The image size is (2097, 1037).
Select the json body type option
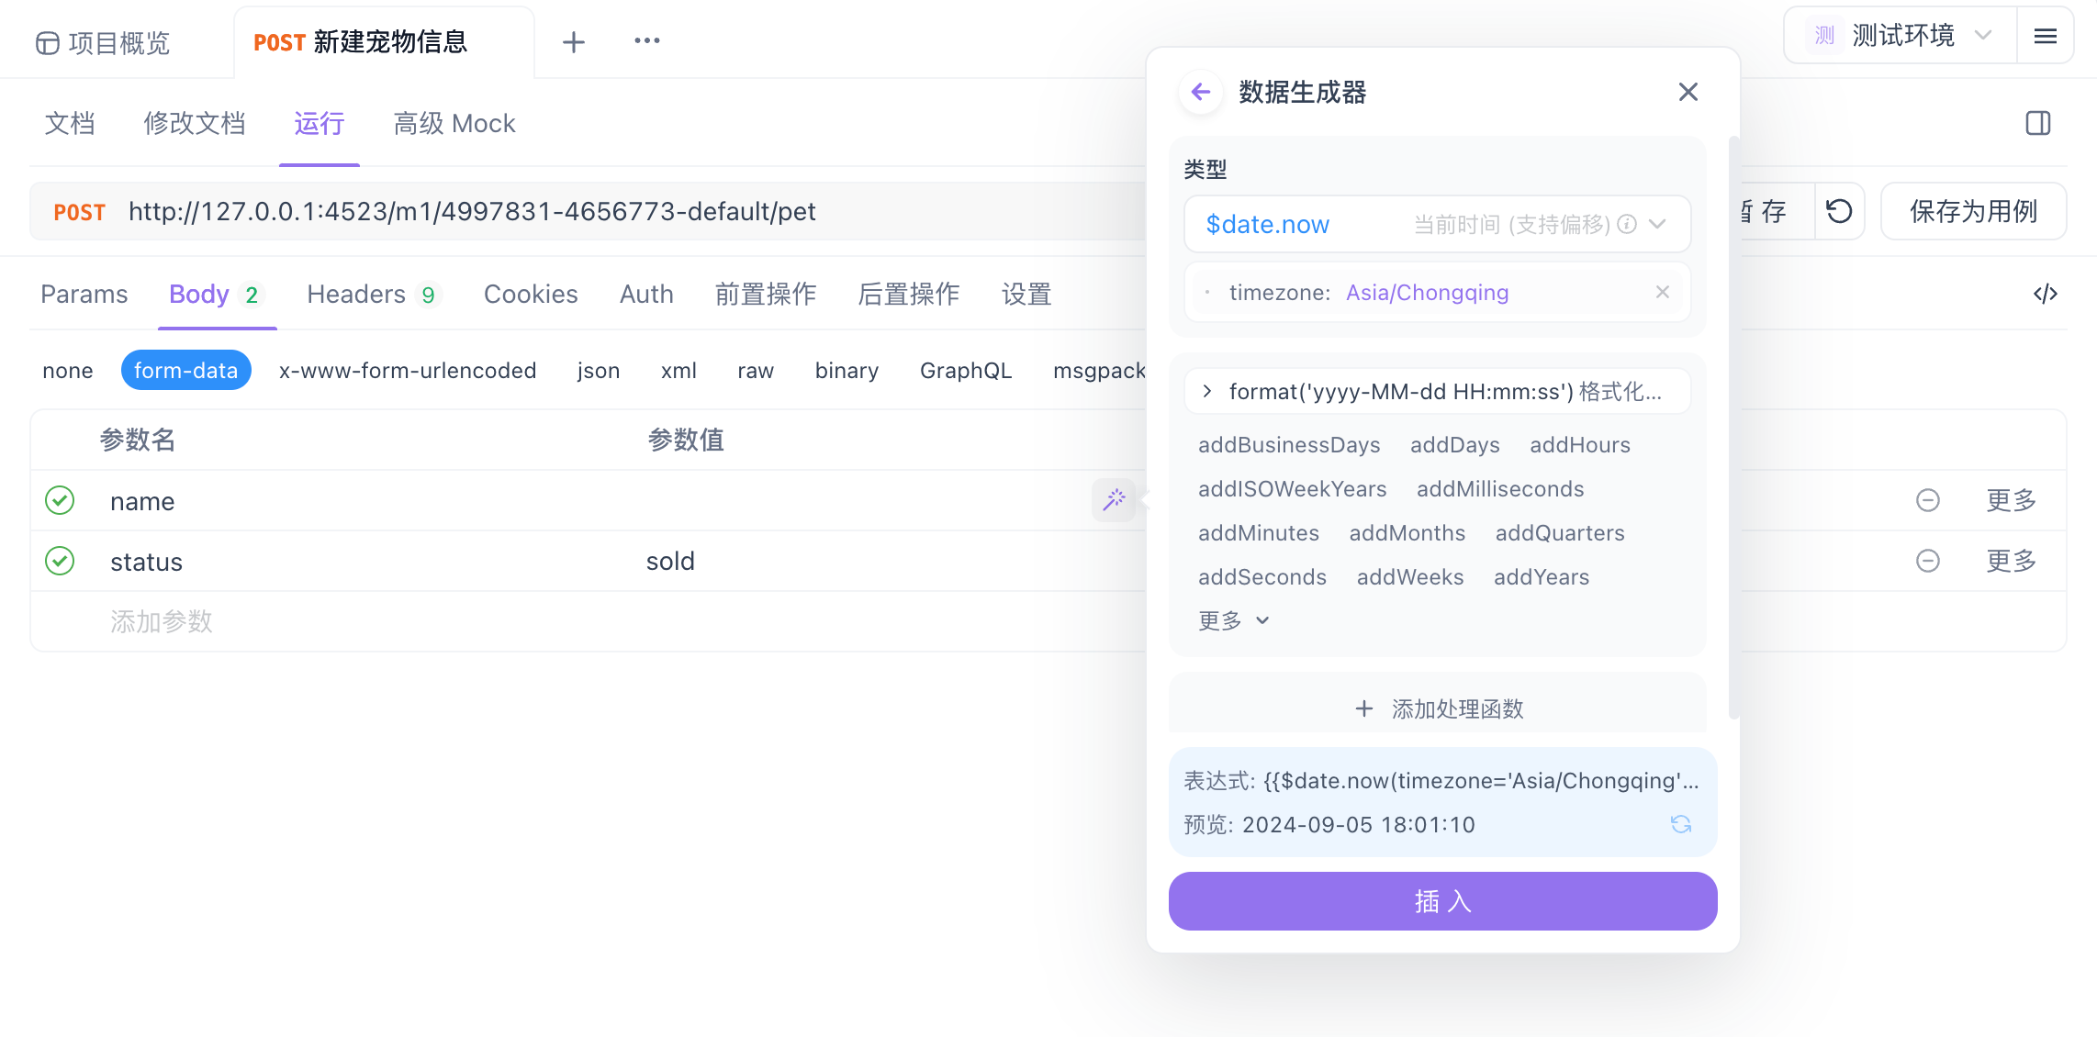coord(598,370)
